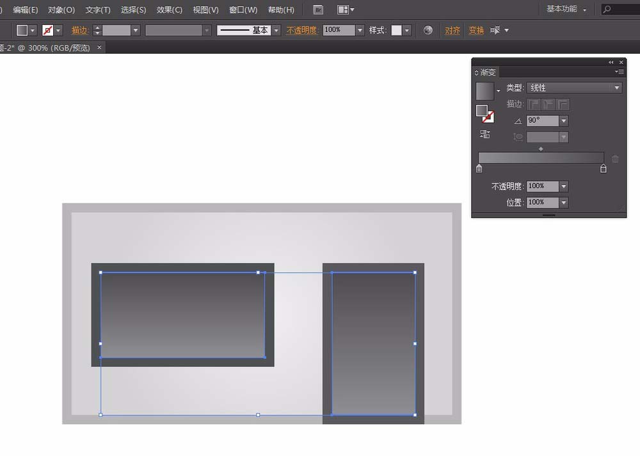Click the 变换 transform link
The height and width of the screenshot is (456, 640).
tap(476, 31)
